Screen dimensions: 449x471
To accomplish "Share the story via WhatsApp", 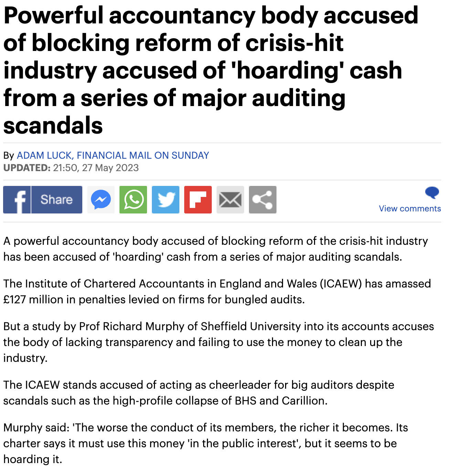I will [x=133, y=200].
